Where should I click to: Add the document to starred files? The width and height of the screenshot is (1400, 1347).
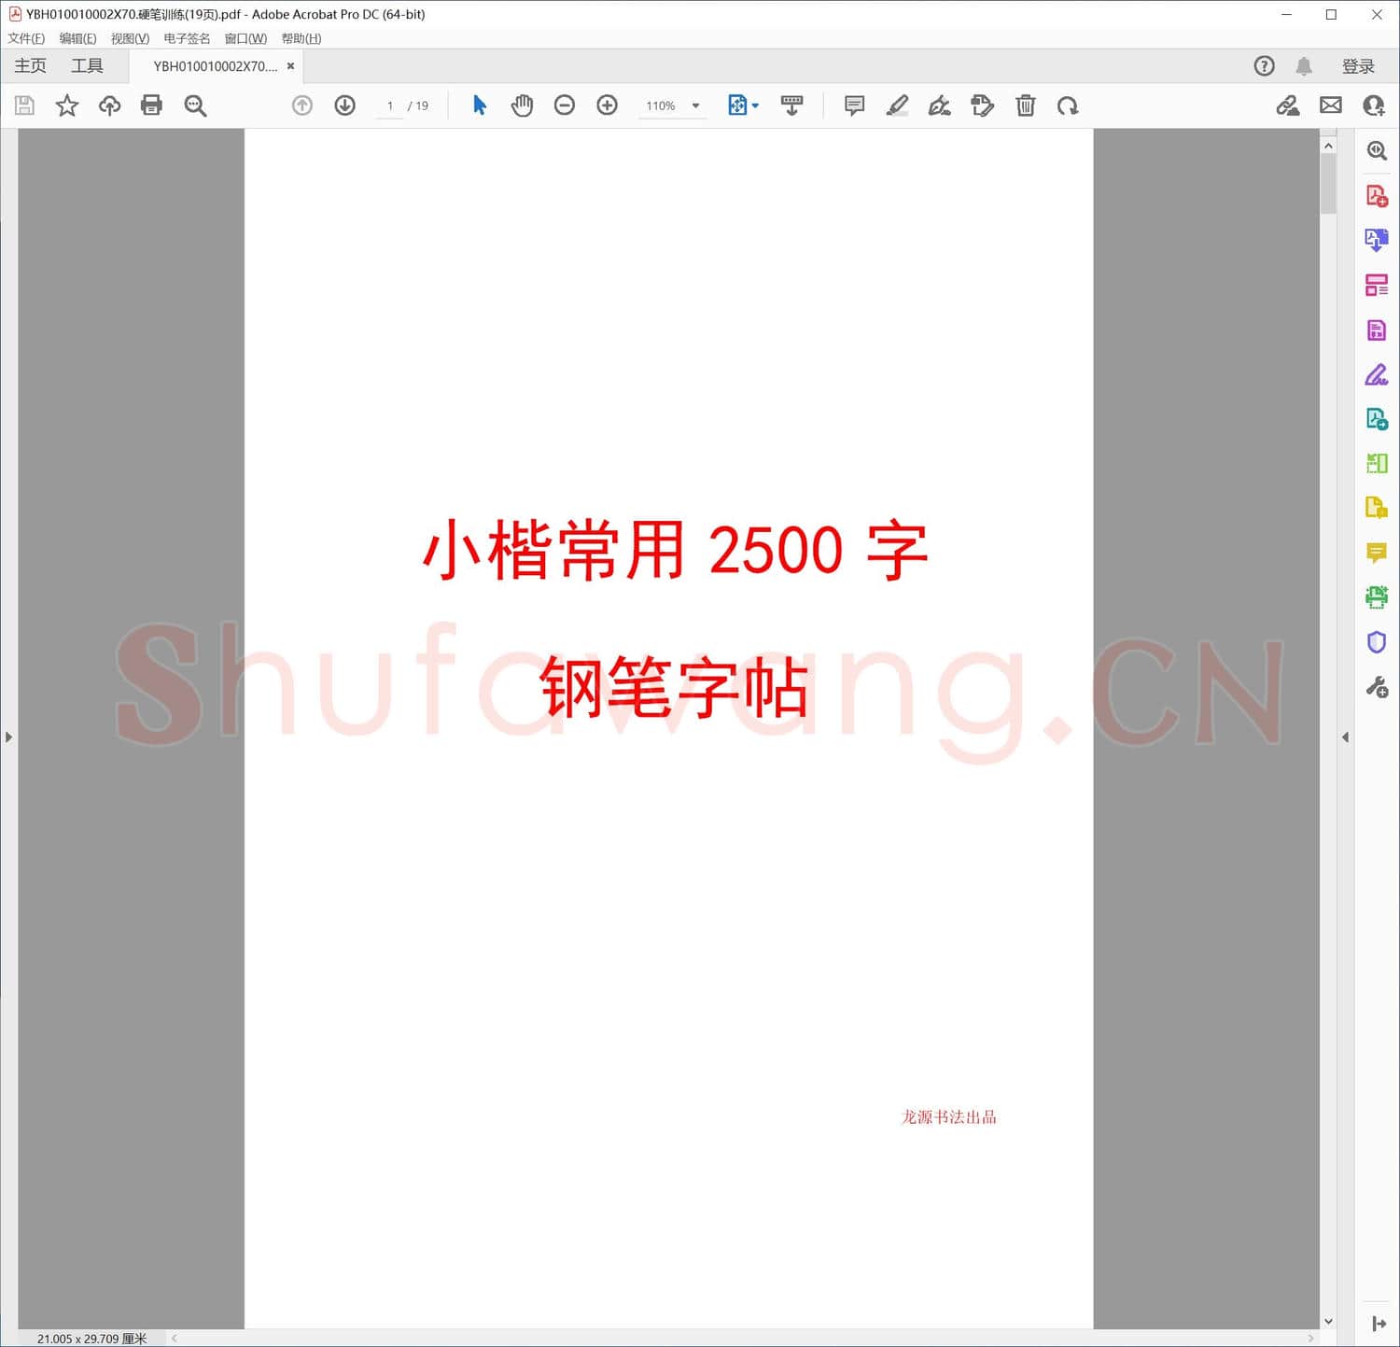(66, 105)
